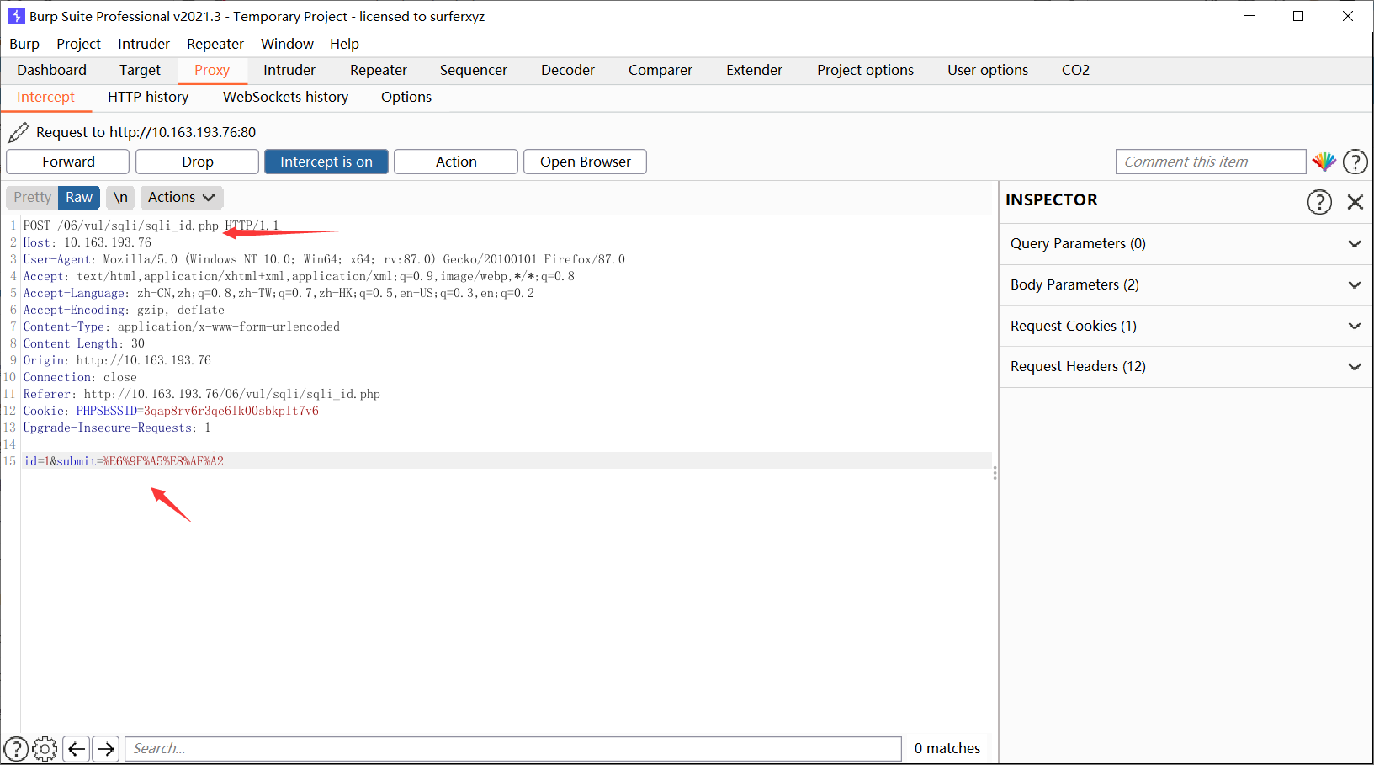Expand Request Cookies (1) section
Screen dimensions: 1374x765
1186,327
